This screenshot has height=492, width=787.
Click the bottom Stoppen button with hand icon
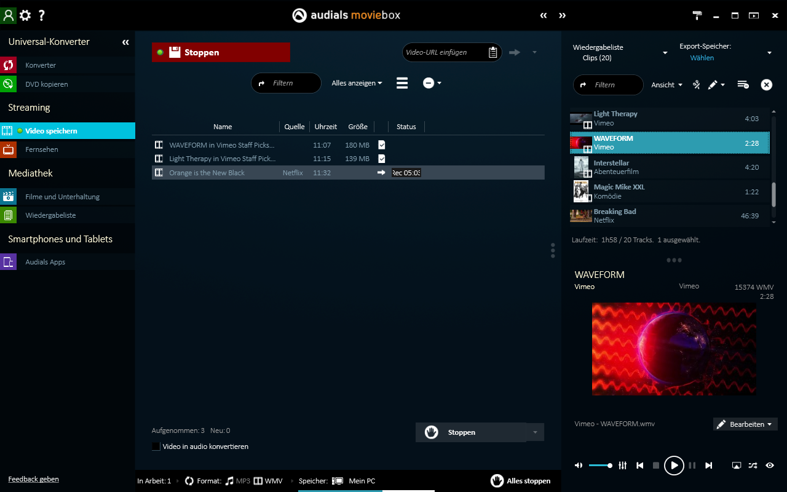[471, 432]
